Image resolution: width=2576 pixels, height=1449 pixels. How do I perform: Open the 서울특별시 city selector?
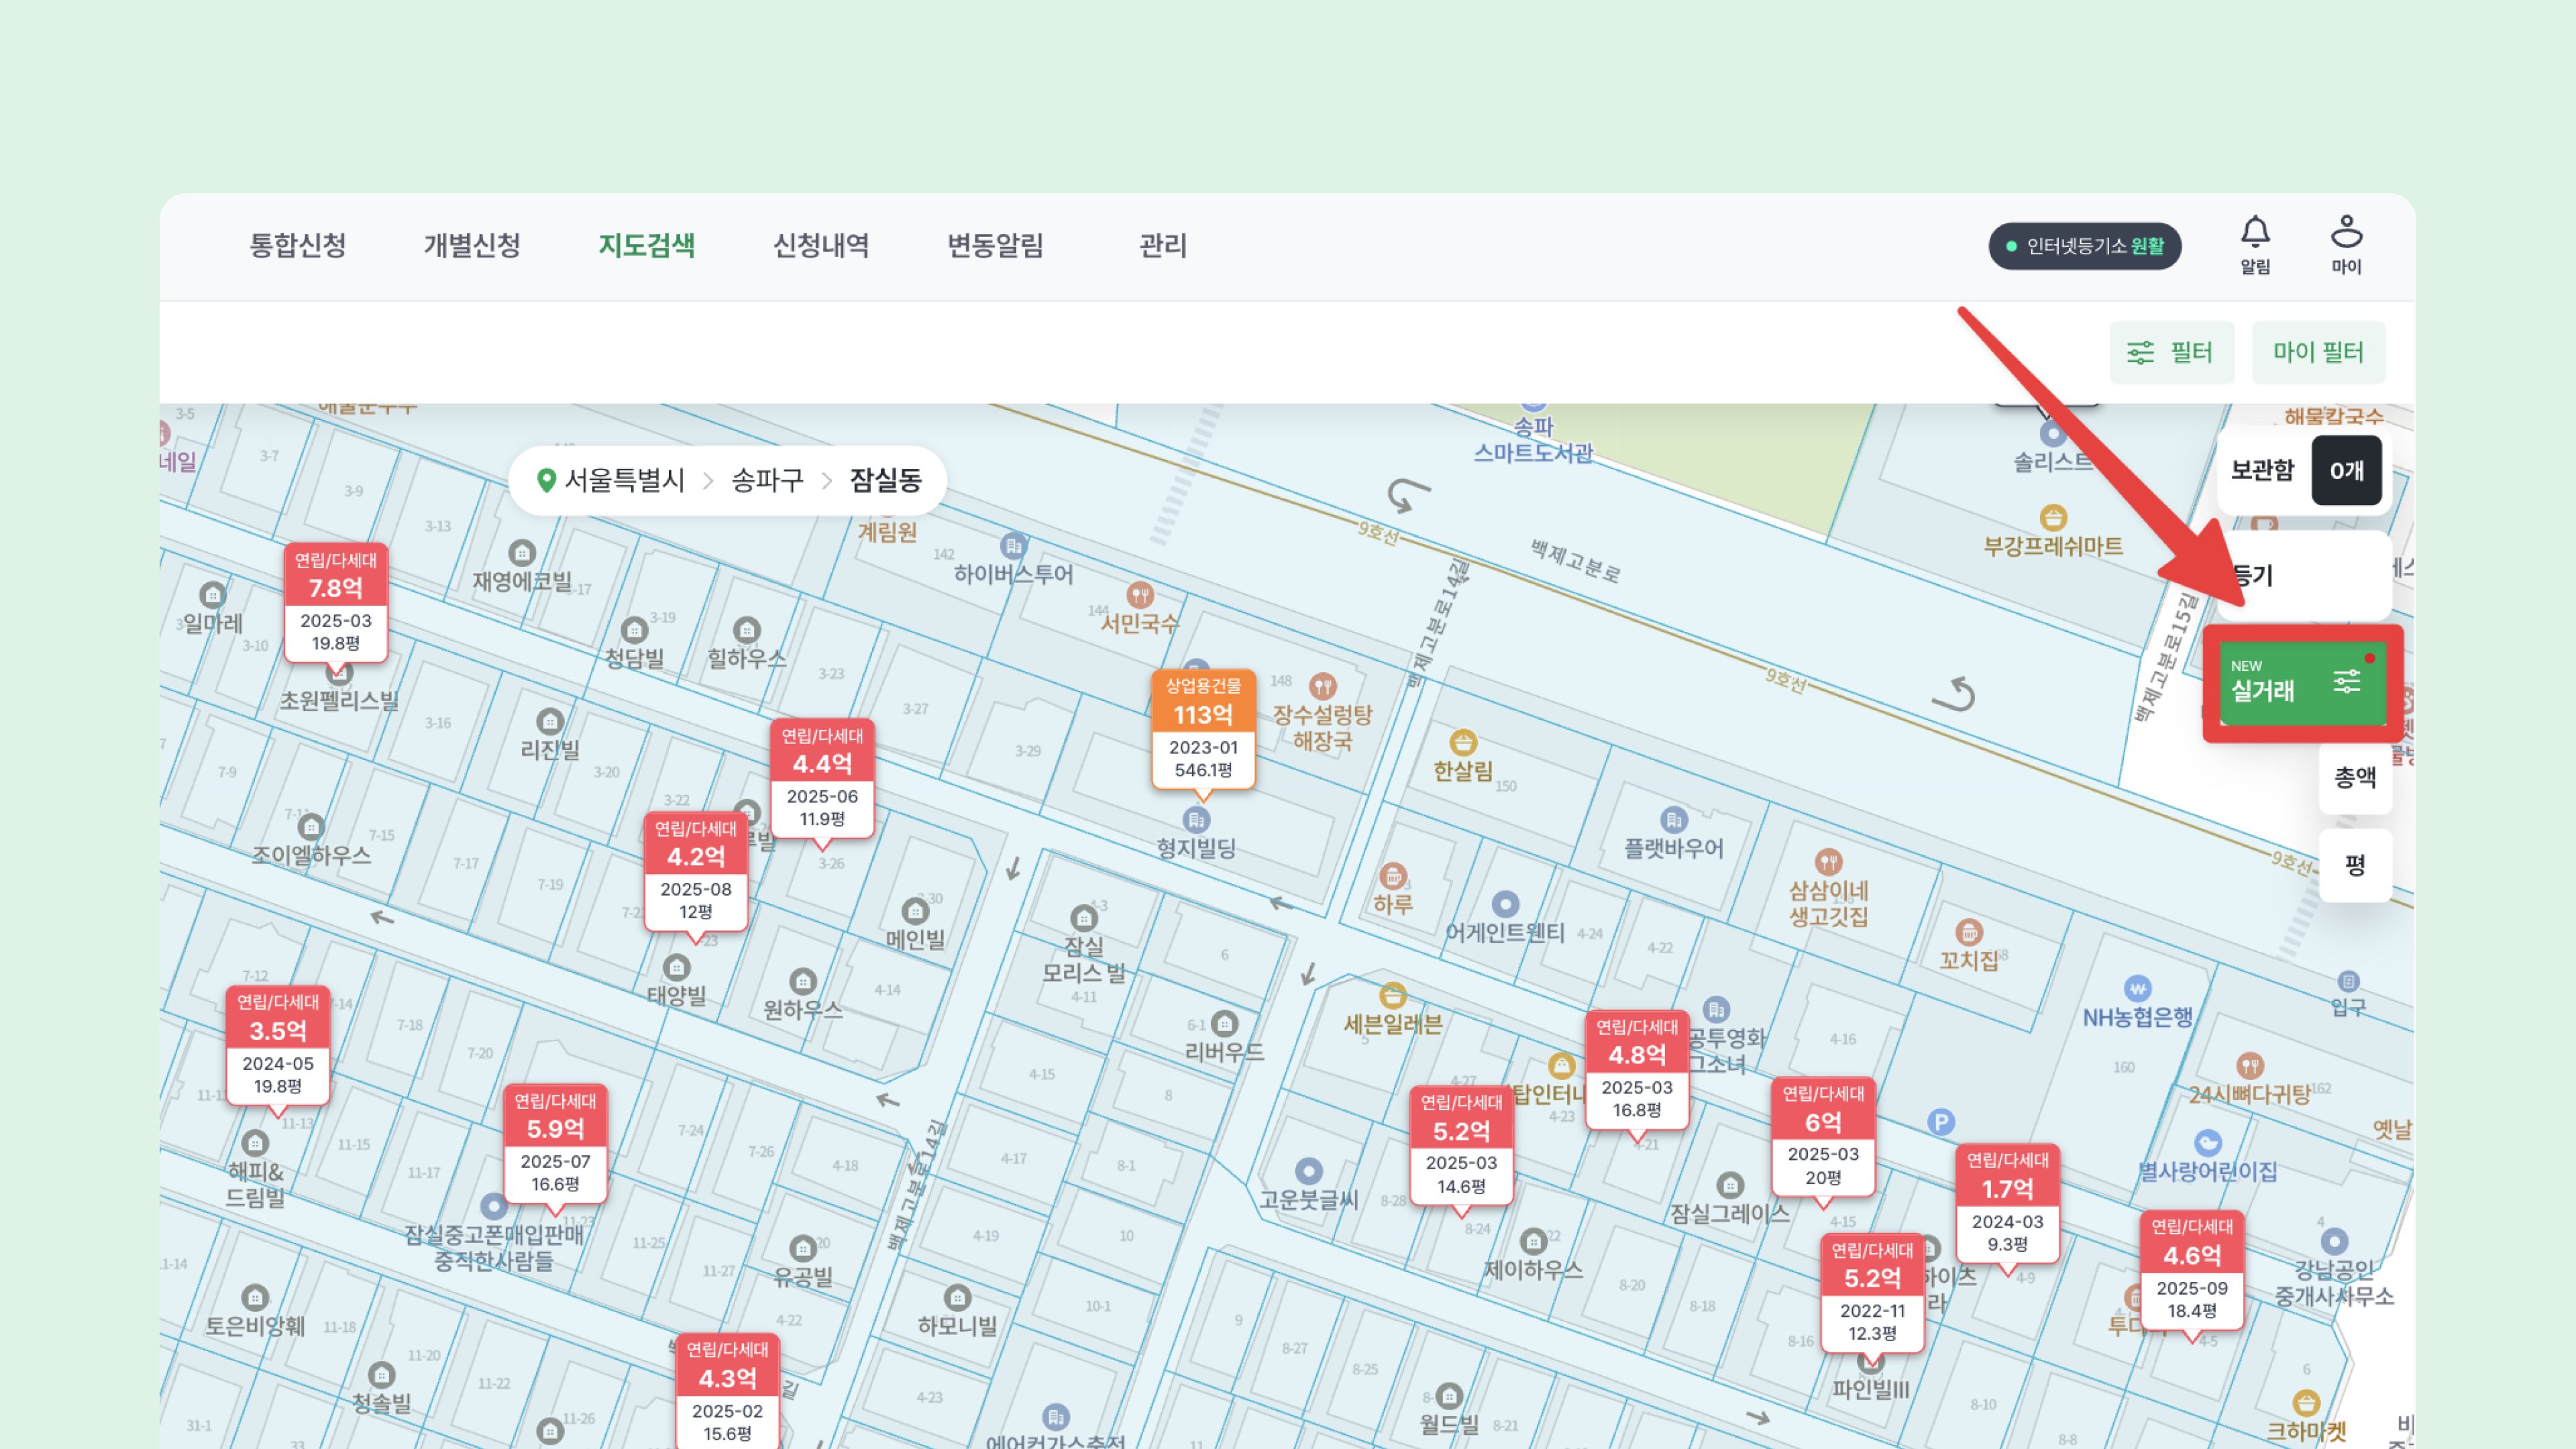point(624,480)
